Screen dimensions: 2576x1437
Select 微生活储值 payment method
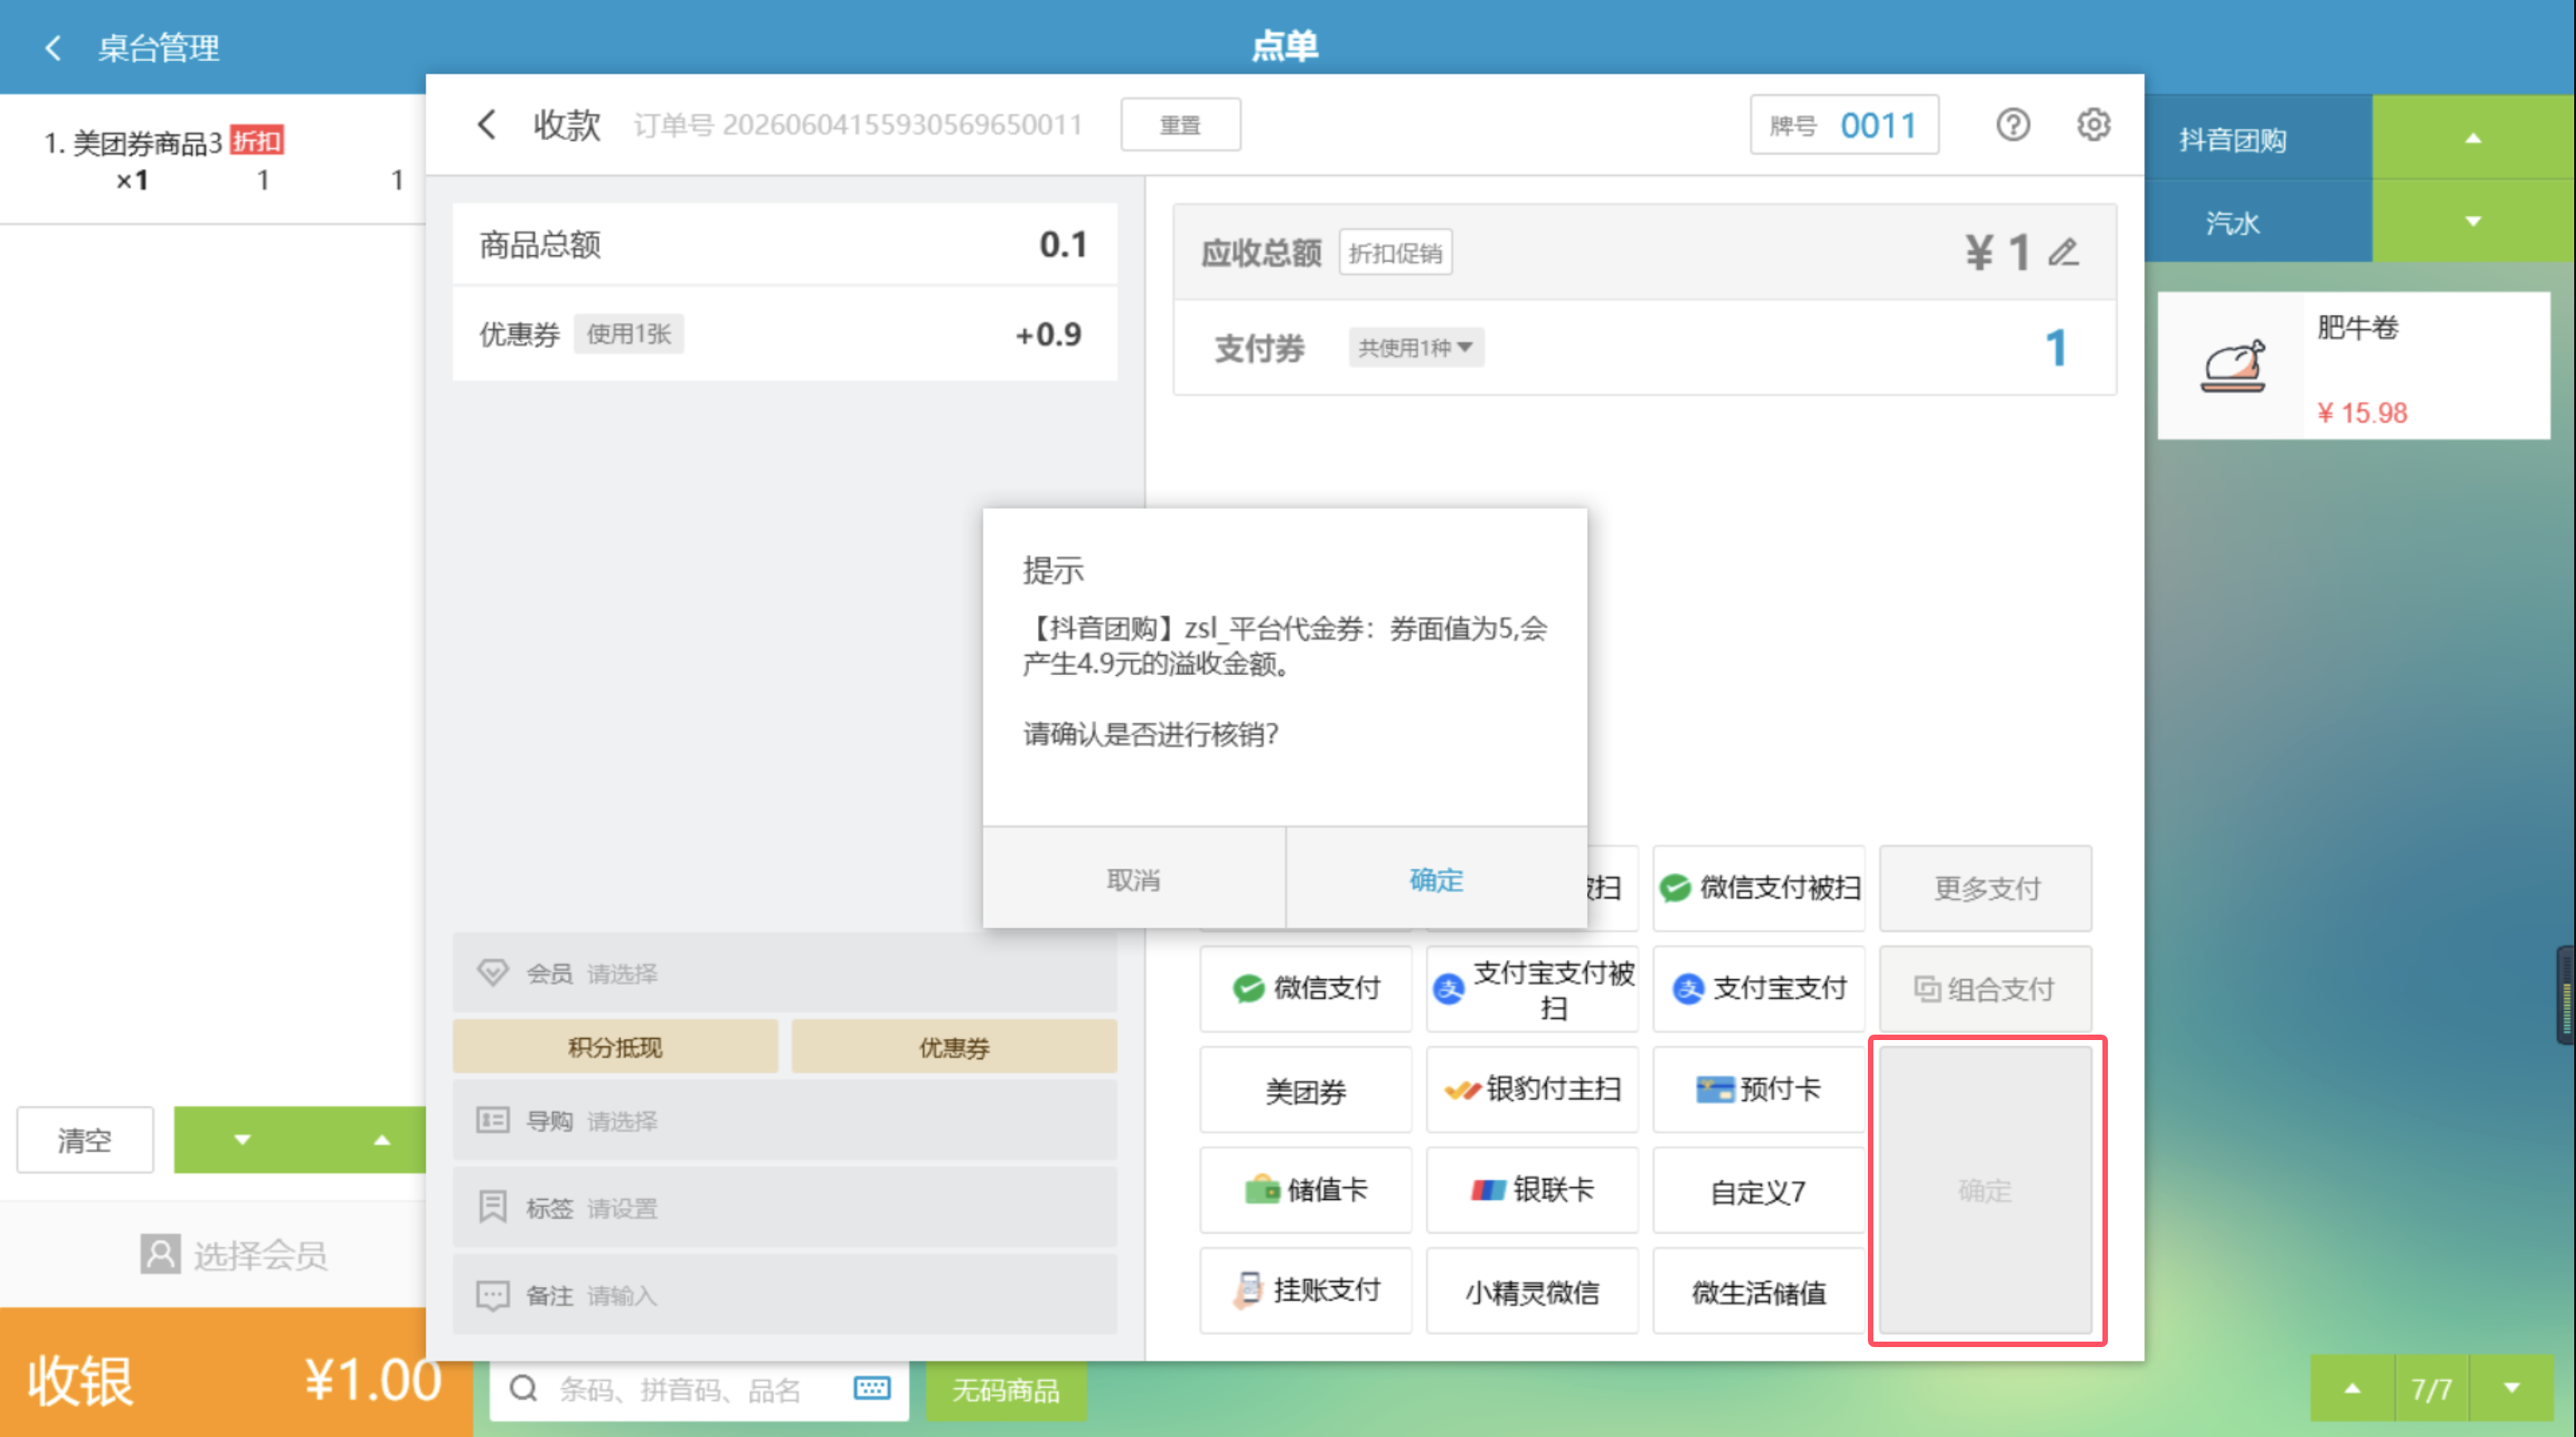1759,1290
